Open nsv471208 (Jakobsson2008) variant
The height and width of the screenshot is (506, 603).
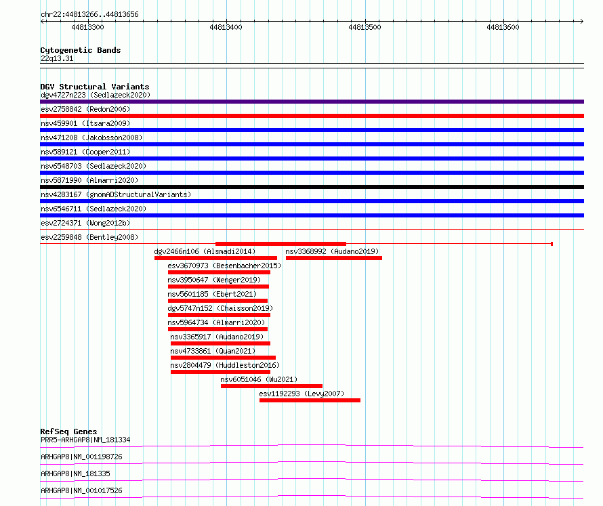point(91,138)
